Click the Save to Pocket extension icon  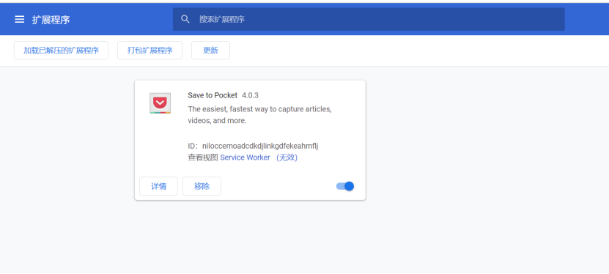(x=160, y=103)
